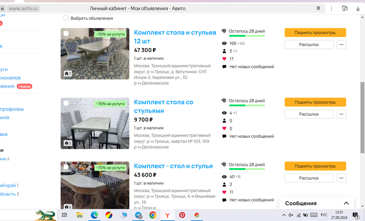The image size is (365, 221).
Task: Open File Explorer from the taskbar
Action: click(79, 215)
